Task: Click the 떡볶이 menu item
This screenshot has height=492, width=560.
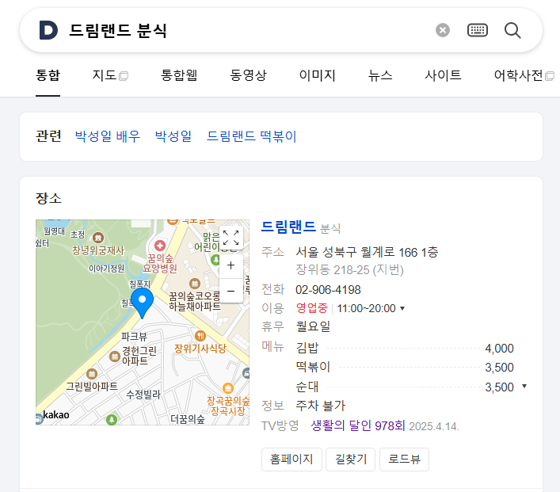Action: [x=313, y=367]
